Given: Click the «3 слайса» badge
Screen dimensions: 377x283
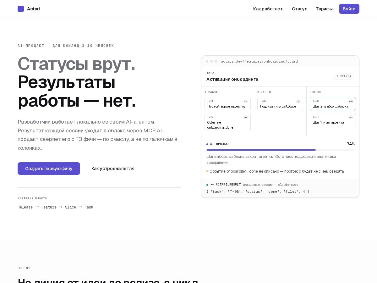Looking at the screenshot, I should pos(344,77).
